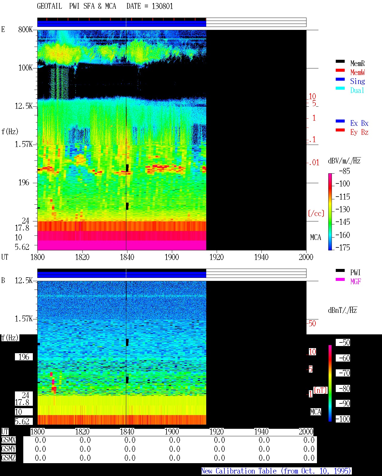The image size is (382, 476).
Task: Click the dBV/m electric field color bar
Action: point(330,212)
